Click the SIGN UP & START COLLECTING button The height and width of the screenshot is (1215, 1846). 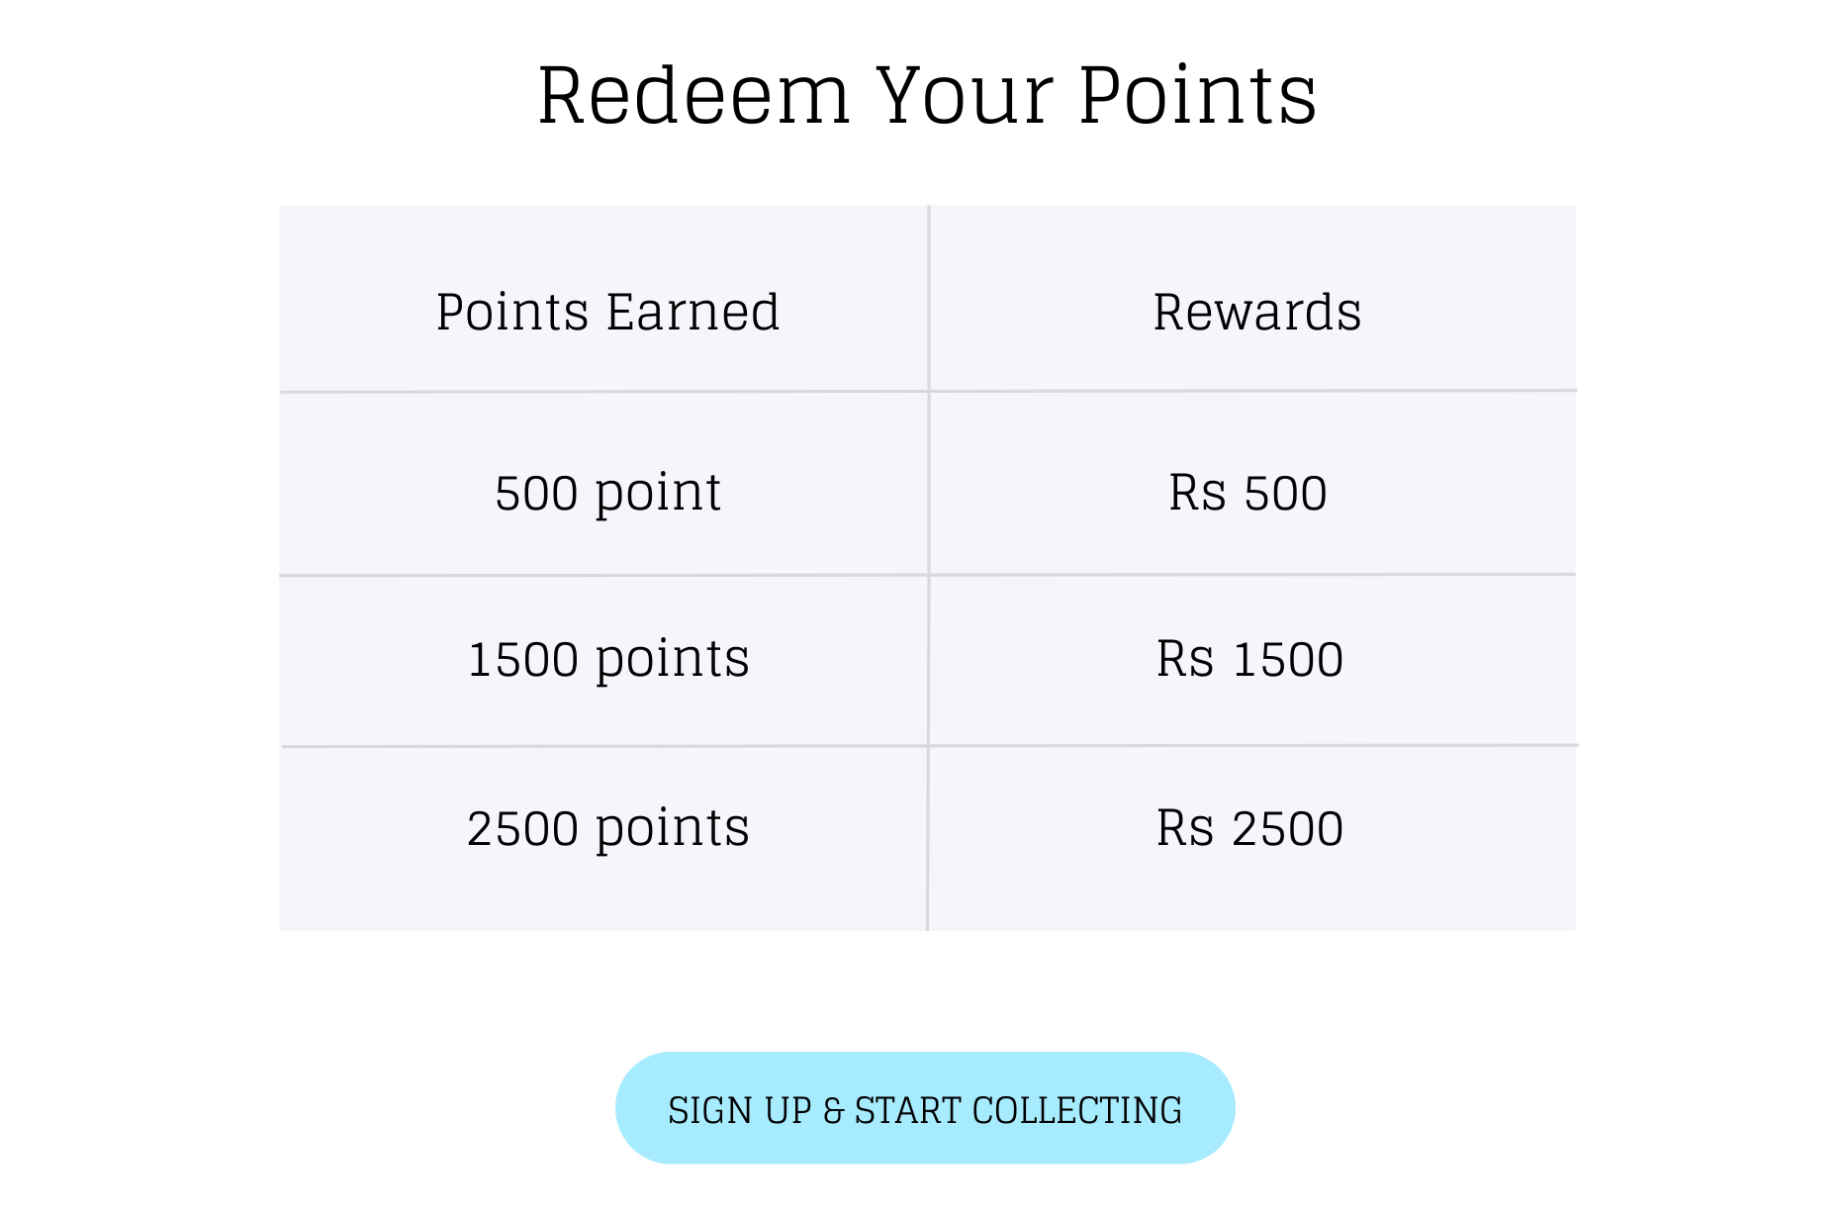[923, 1108]
